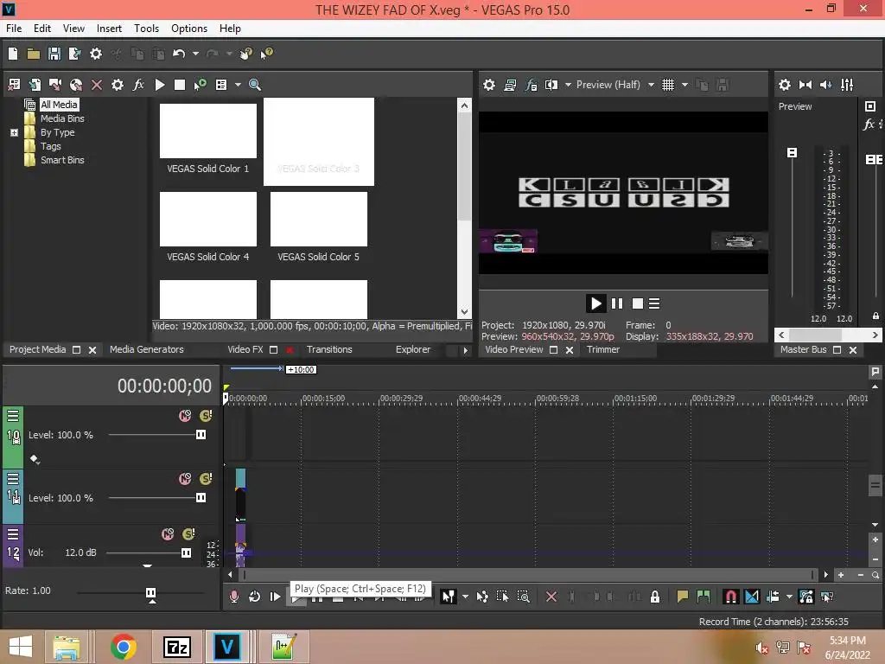Toggle Downmix Output on Master Bus
Screen dimensions: 885x664
click(x=805, y=85)
